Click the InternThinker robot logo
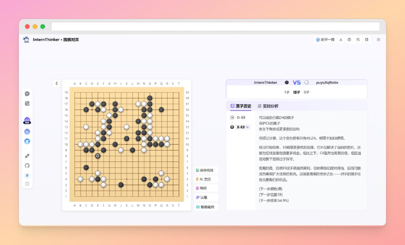Screen dimensions: 405x245 (x=26, y=40)
